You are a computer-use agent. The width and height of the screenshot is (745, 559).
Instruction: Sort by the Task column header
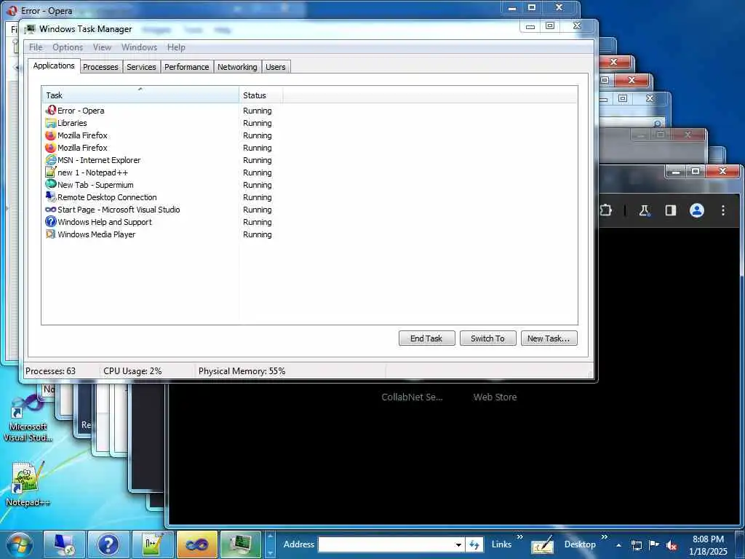[x=140, y=95]
